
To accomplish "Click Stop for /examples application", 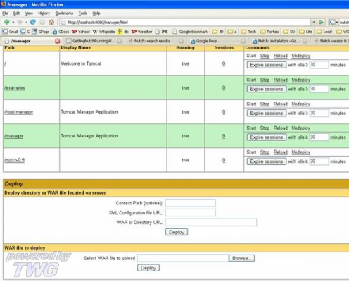I will tap(265, 80).
